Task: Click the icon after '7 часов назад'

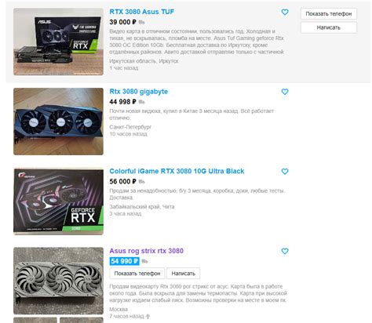Action: pyautogui.click(x=148, y=317)
